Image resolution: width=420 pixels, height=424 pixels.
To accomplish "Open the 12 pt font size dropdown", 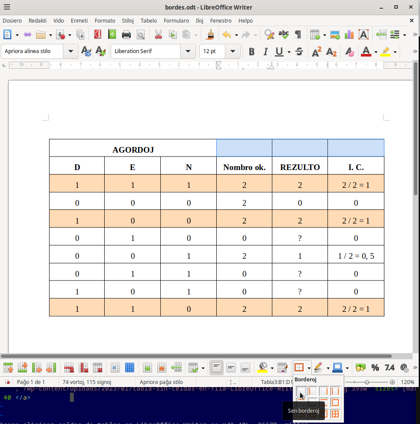I will (233, 51).
